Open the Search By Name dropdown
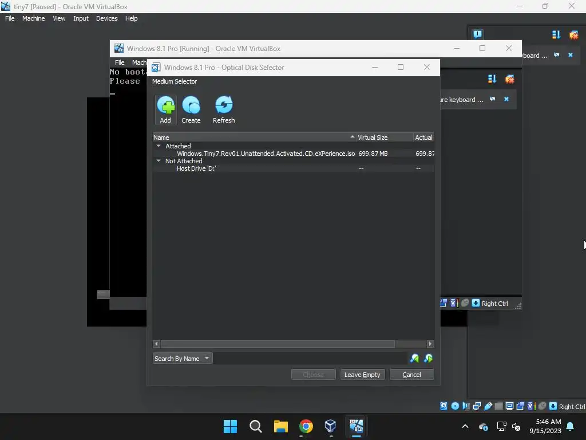The width and height of the screenshot is (586, 440). [x=183, y=359]
